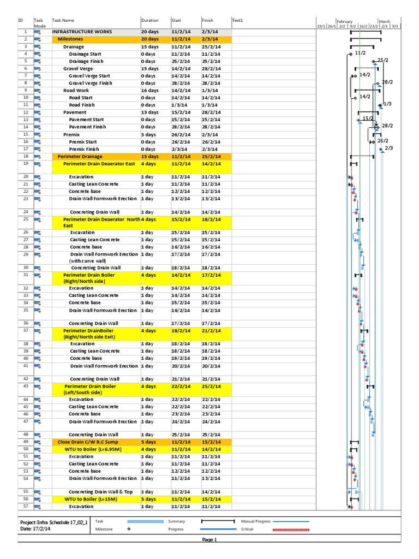The width and height of the screenshot is (419, 559).
Task: Select the task mode icon of Drainage Start
Action: 38,54
